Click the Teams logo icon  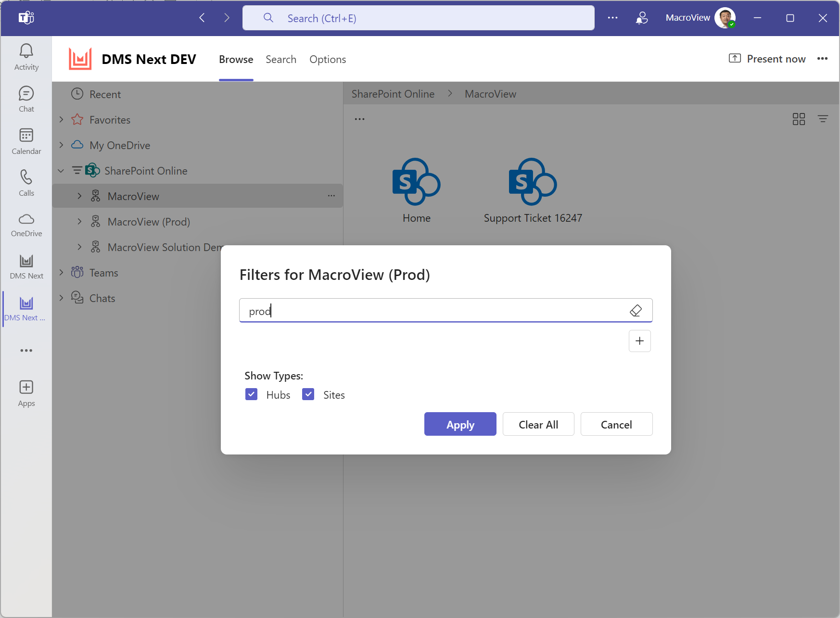(26, 18)
